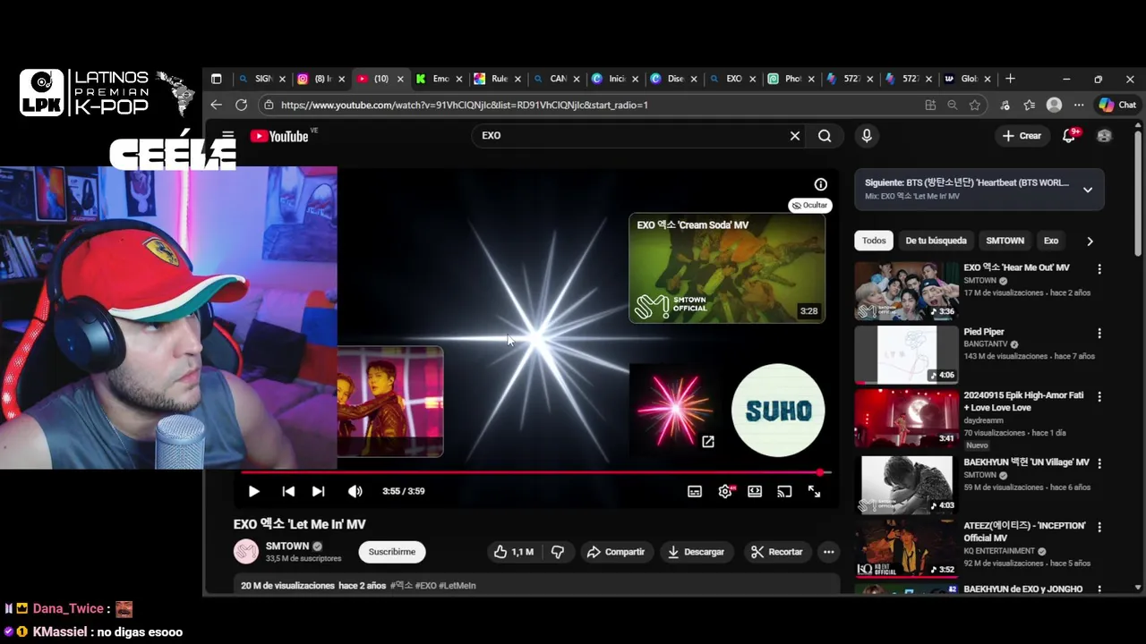The width and height of the screenshot is (1146, 644).
Task: Open the 'Cream Soda' MV end card
Action: (727, 267)
